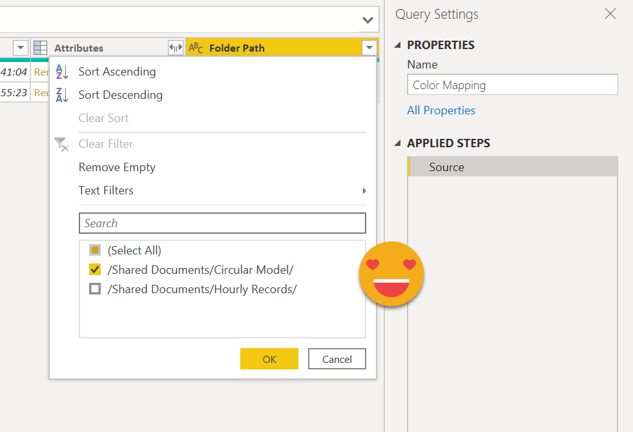The image size is (633, 432).
Task: Uncheck /Shared Documents/Circular Model/ checkbox
Action: pos(95,269)
